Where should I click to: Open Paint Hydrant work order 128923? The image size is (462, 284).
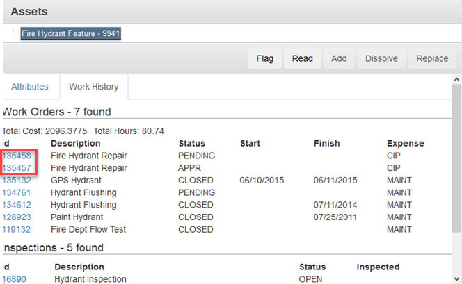coord(17,217)
